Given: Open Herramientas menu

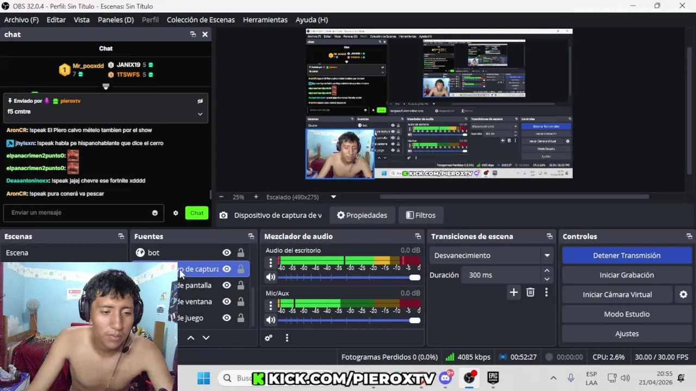Looking at the screenshot, I should pyautogui.click(x=265, y=20).
